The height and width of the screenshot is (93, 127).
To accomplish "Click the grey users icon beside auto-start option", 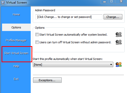I will [118, 35].
